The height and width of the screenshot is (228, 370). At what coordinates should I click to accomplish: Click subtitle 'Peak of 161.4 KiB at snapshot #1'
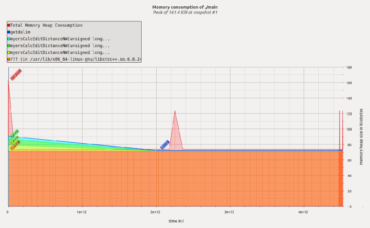[x=185, y=13]
